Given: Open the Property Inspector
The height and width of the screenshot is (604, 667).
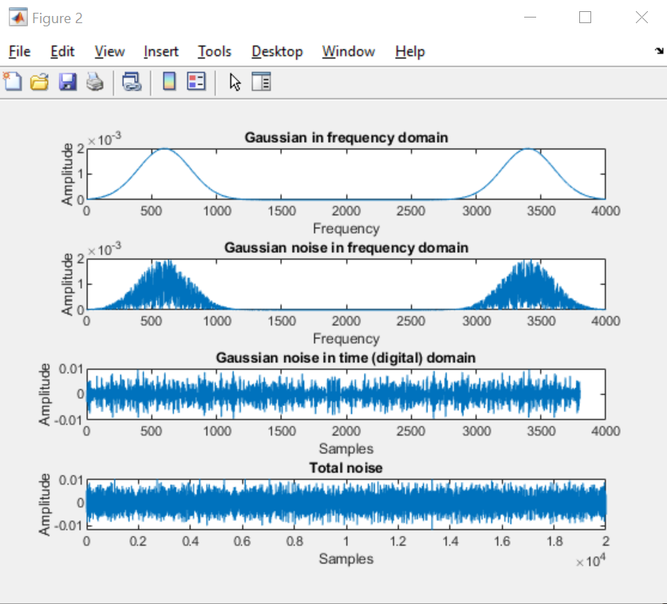Looking at the screenshot, I should click(x=261, y=81).
